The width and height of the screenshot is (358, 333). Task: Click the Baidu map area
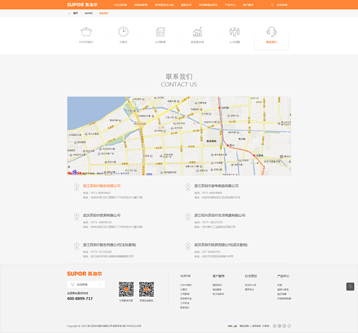point(179,136)
